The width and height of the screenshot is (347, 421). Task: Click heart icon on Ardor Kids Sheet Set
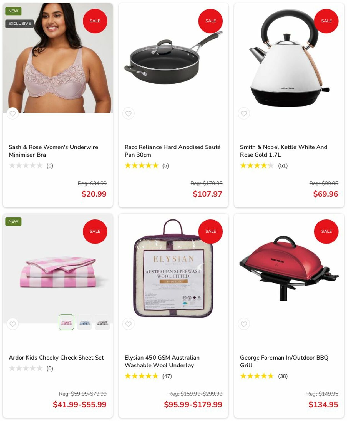[x=12, y=324]
